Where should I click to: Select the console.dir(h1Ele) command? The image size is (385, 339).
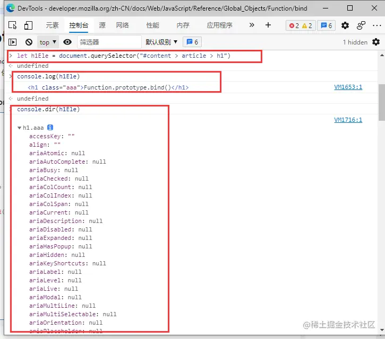[x=48, y=109]
